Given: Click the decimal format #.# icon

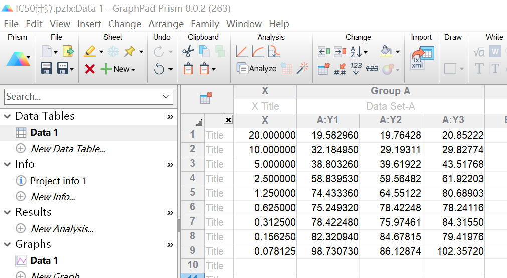Looking at the screenshot, I should (x=340, y=69).
